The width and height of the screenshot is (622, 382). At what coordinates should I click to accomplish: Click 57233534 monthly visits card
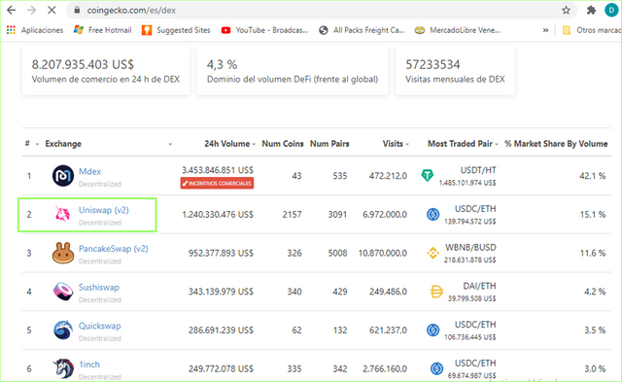click(455, 70)
